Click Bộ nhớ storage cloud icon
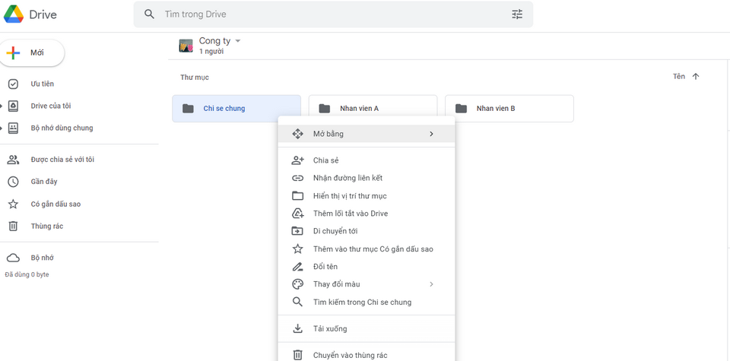This screenshot has width=730, height=361. coord(13,258)
